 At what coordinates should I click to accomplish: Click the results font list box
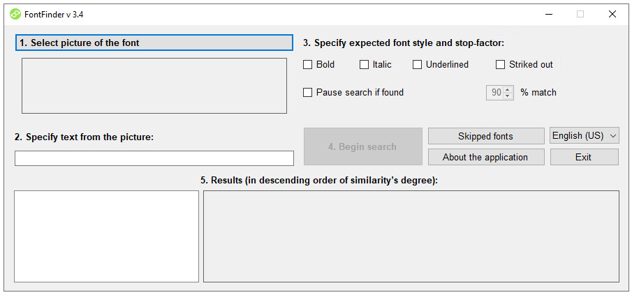(106, 236)
